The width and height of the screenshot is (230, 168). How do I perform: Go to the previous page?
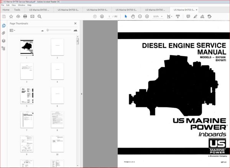coord(95,16)
